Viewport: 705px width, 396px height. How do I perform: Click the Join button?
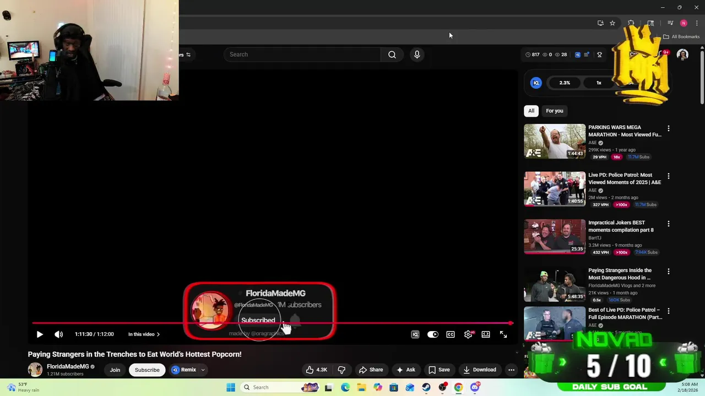click(115, 370)
